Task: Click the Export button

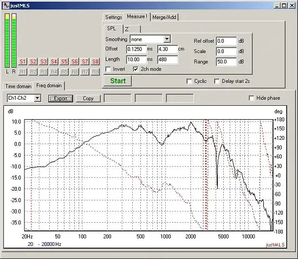Action: (61, 99)
